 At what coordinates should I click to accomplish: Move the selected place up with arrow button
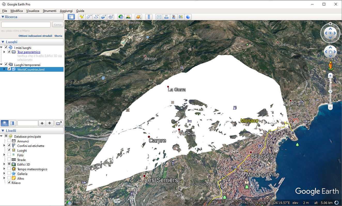pyautogui.click(x=42, y=123)
